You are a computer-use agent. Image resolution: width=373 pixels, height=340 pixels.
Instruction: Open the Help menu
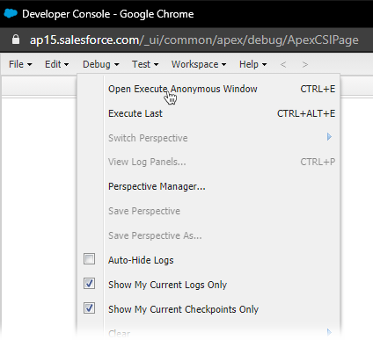pyautogui.click(x=252, y=64)
